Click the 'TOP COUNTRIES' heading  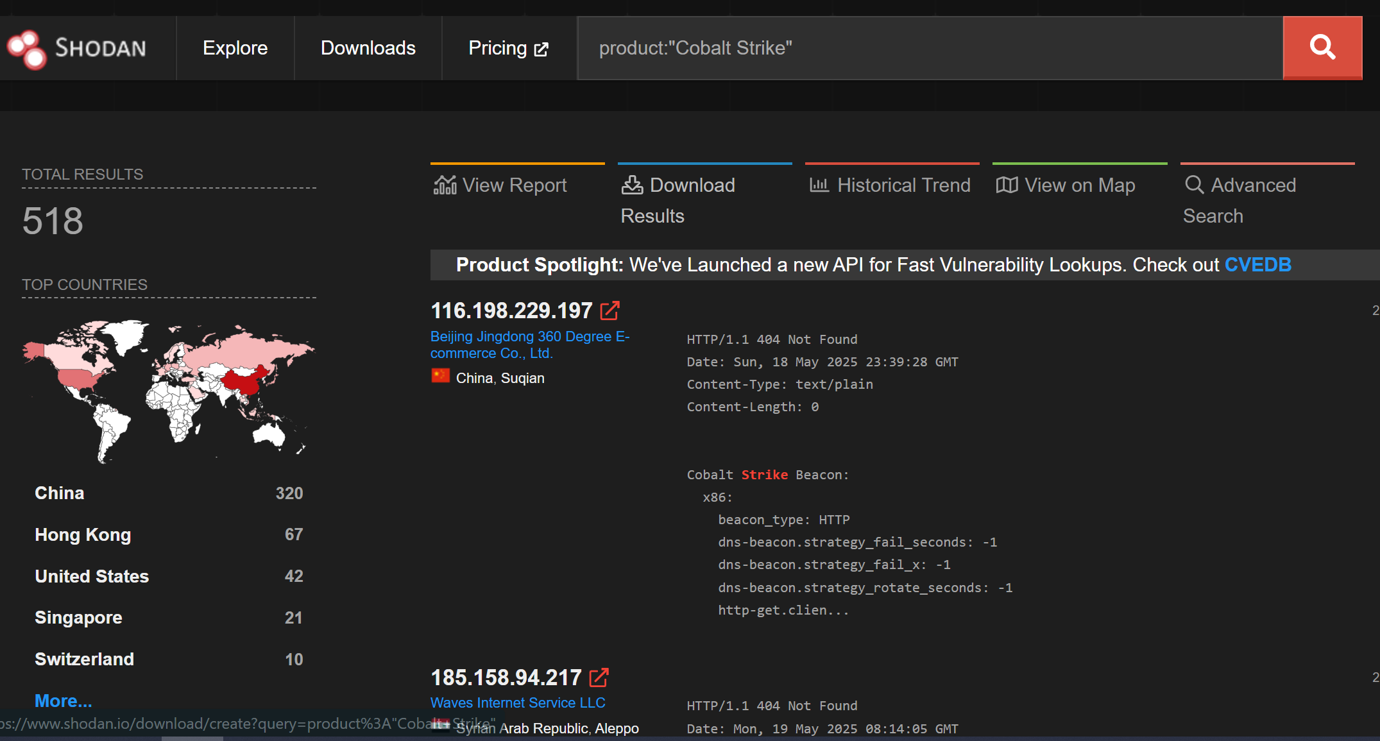[x=85, y=285]
